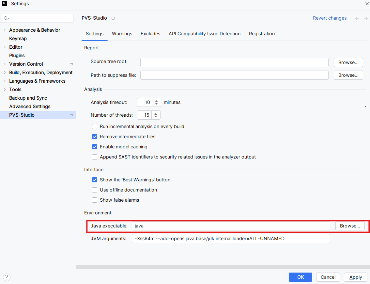Viewport: 370px width, 284px height.
Task: Switch to the Warnings tab
Action: point(122,34)
